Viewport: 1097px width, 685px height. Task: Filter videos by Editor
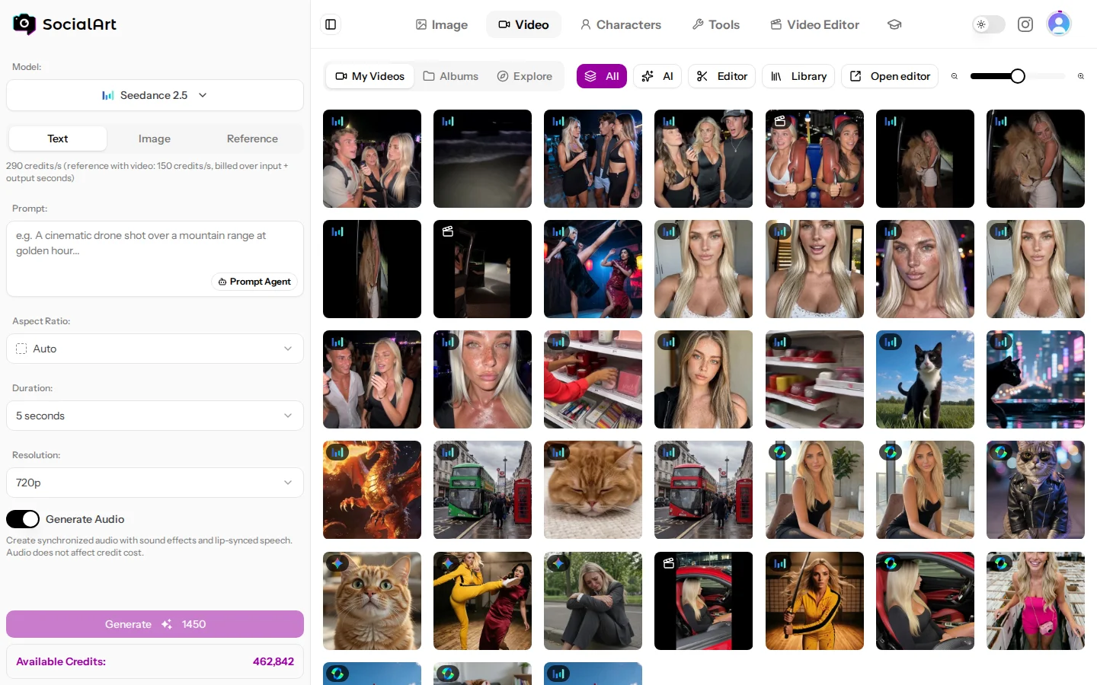click(722, 76)
